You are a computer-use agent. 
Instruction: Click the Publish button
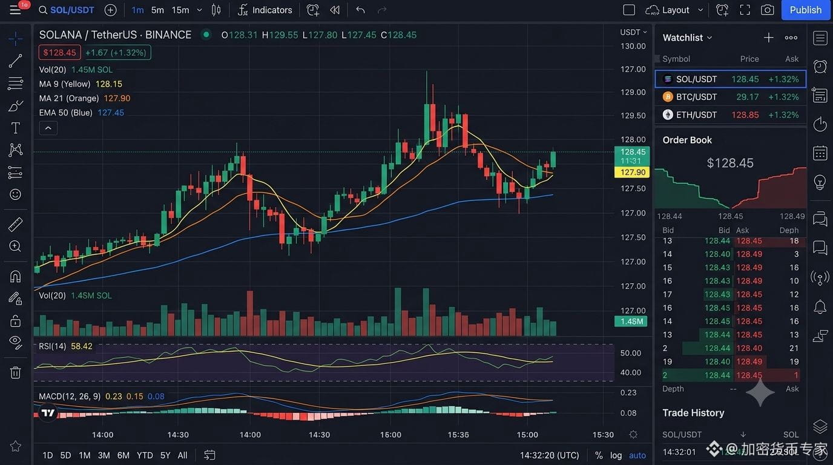click(805, 10)
